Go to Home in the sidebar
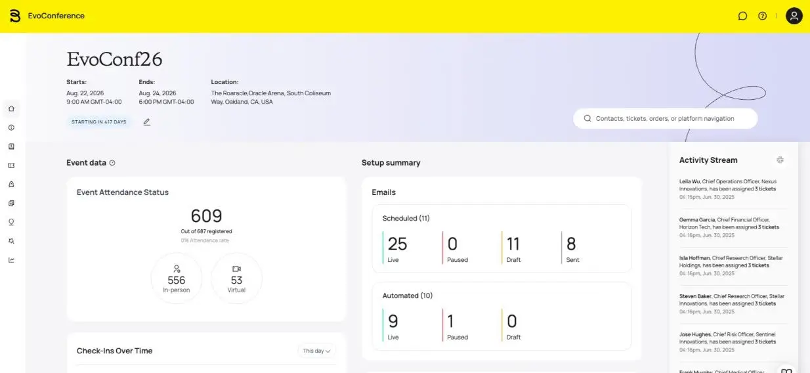 point(11,108)
